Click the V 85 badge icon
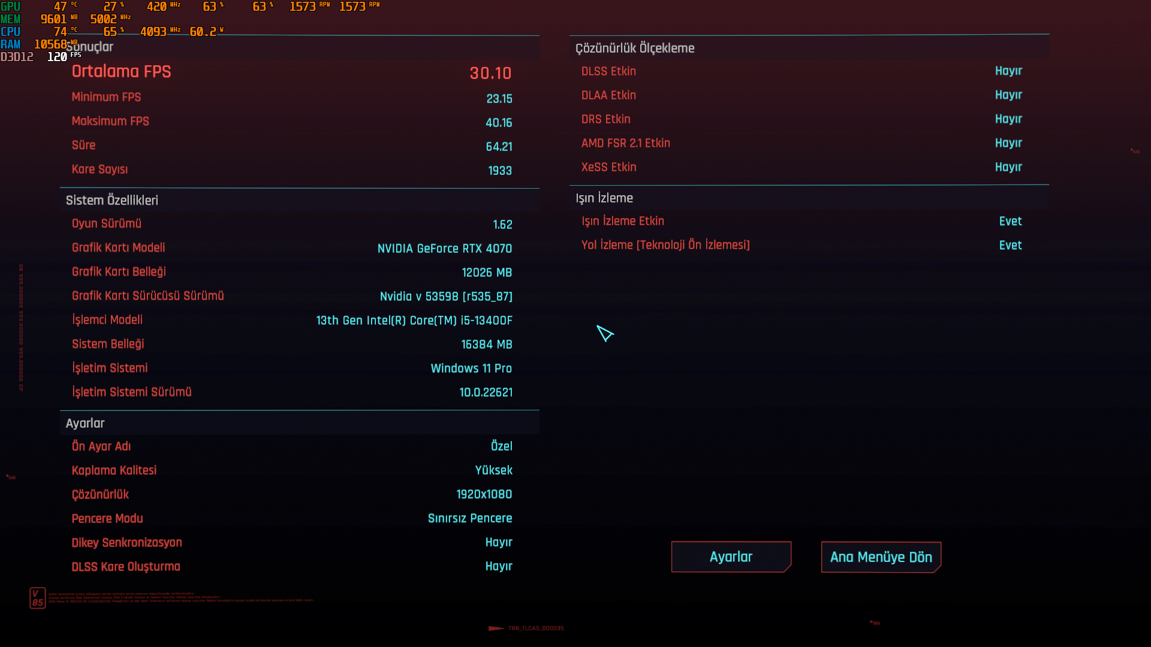 coord(37,598)
